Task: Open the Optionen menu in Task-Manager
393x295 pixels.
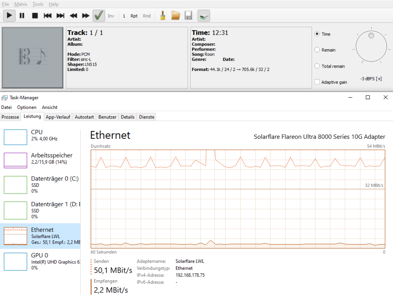Action: click(27, 107)
